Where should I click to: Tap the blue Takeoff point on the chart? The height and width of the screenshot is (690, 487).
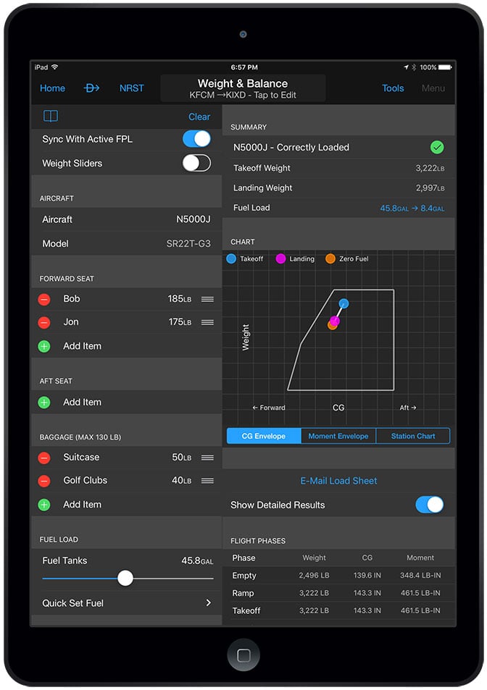pyautogui.click(x=344, y=303)
